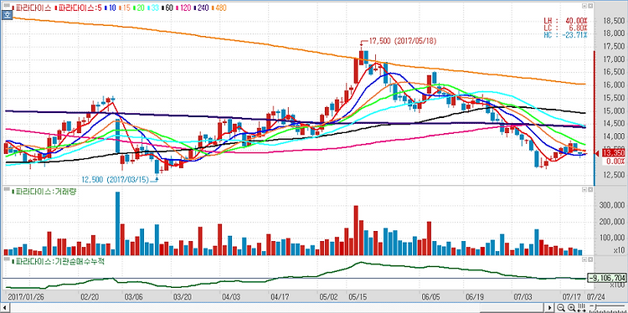628x313 pixels.
Task: Select the 60-day moving average legend
Action: (167, 8)
